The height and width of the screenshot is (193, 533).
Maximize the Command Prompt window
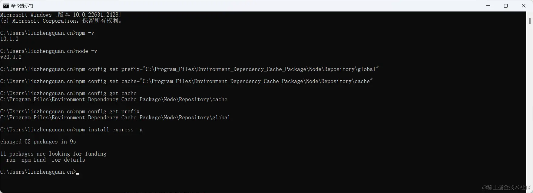506,6
